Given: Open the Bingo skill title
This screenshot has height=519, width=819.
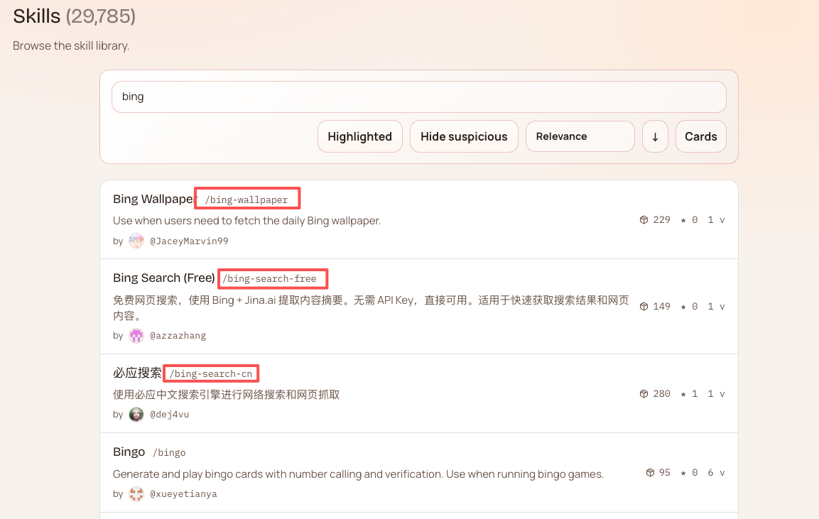Looking at the screenshot, I should point(129,452).
